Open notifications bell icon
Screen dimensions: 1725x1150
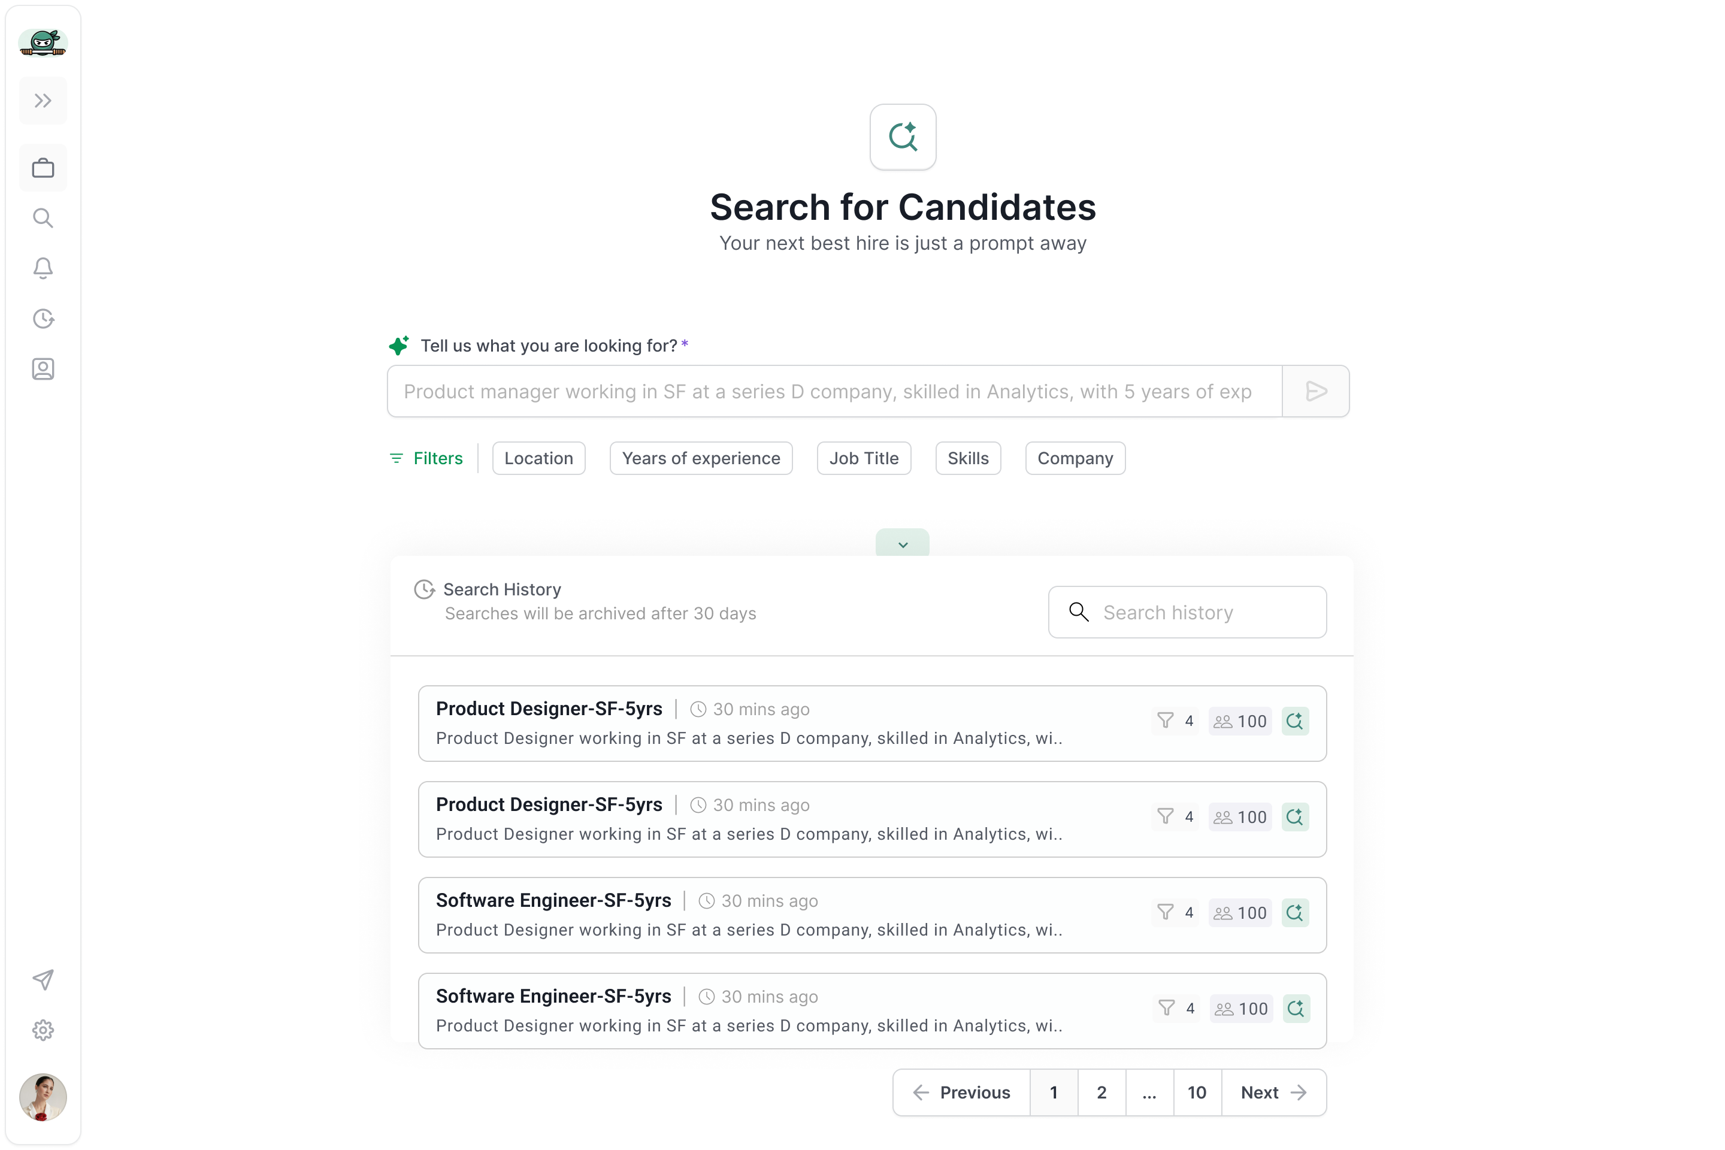43,268
